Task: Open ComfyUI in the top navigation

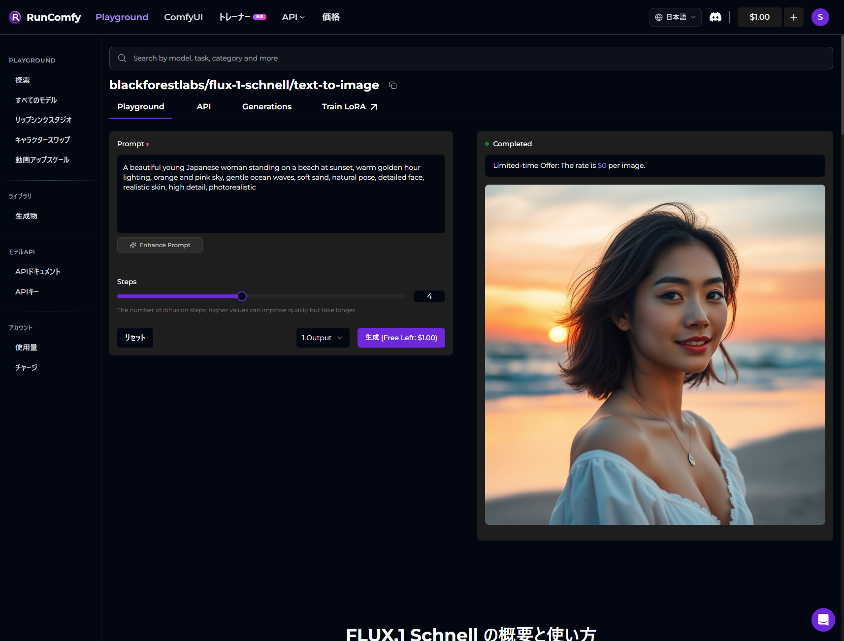Action: click(183, 17)
